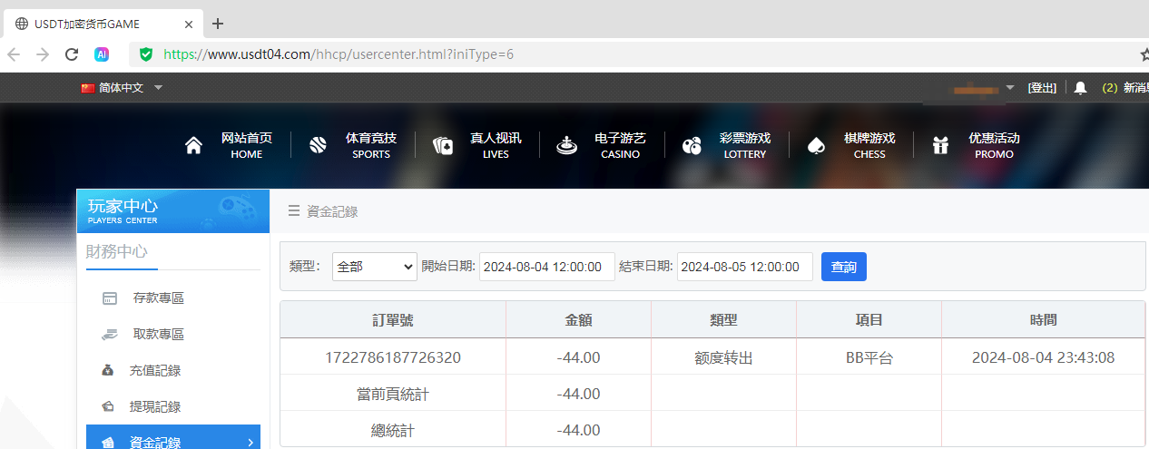This screenshot has width=1149, height=449.
Task: Click the 登出 logout link
Action: click(x=1042, y=88)
